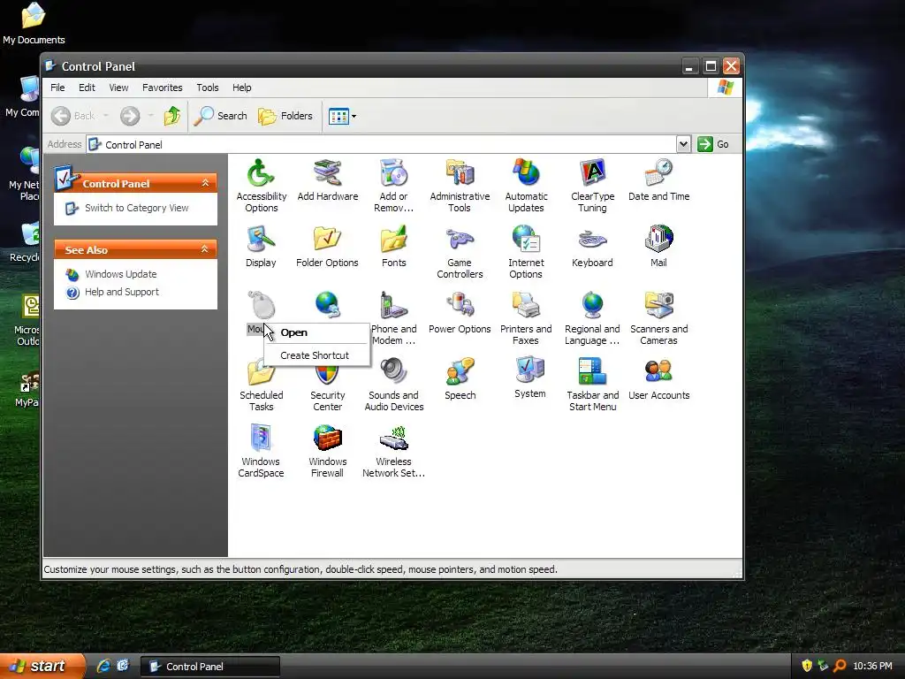The width and height of the screenshot is (905, 679).
Task: Open the Windows Update link
Action: click(x=120, y=274)
